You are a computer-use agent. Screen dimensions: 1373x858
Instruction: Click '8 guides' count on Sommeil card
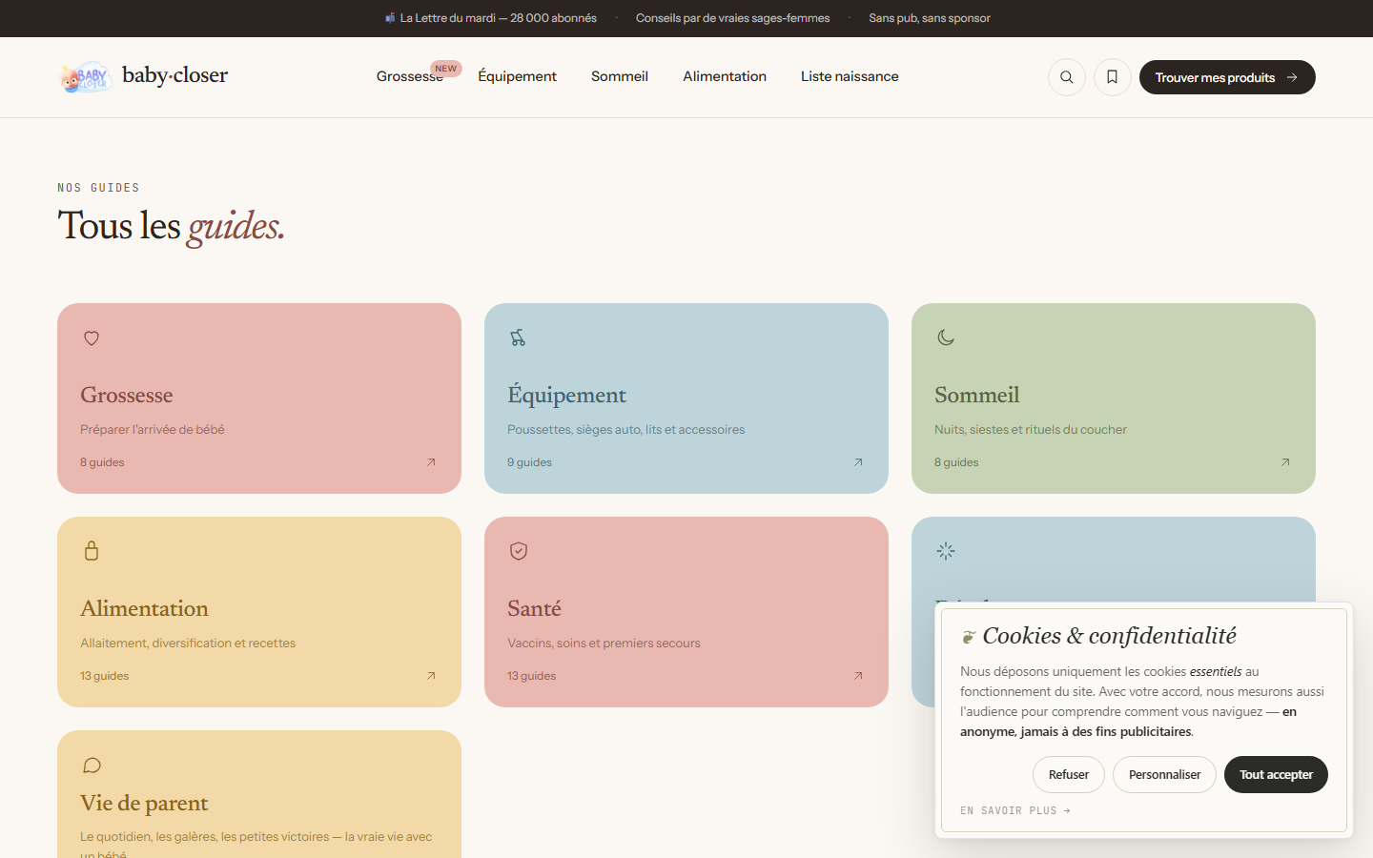click(956, 462)
